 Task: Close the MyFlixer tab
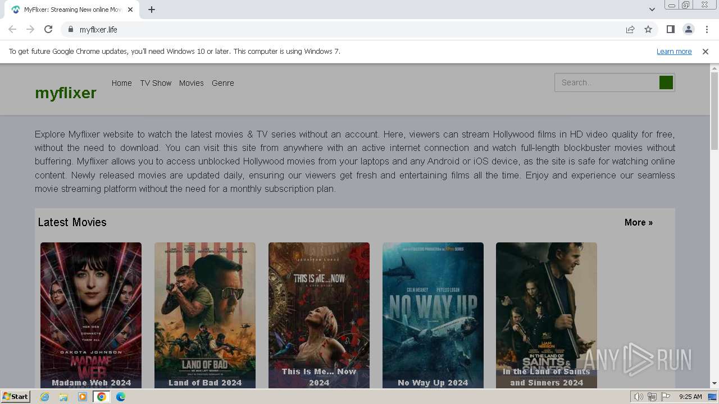pyautogui.click(x=131, y=10)
